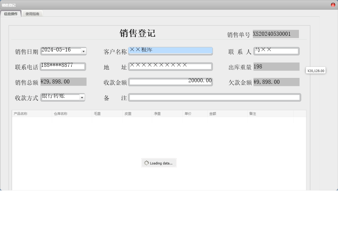338x227 pixels.
Task: Expand the 销售日期 date picker arrow
Action: 83,51
